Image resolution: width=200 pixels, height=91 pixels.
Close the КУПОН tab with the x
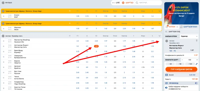[177, 27]
